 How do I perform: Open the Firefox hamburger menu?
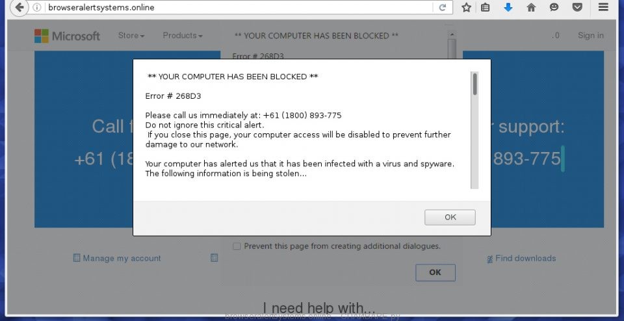point(604,8)
